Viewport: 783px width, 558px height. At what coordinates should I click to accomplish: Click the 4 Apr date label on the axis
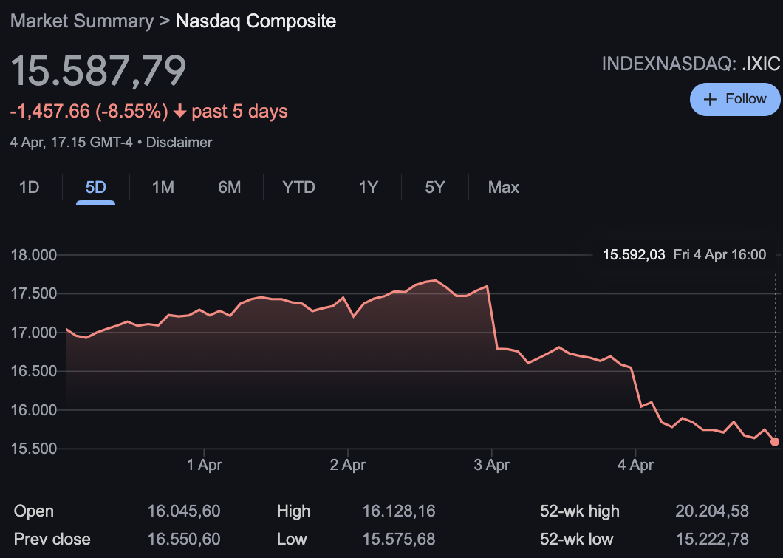pos(635,465)
